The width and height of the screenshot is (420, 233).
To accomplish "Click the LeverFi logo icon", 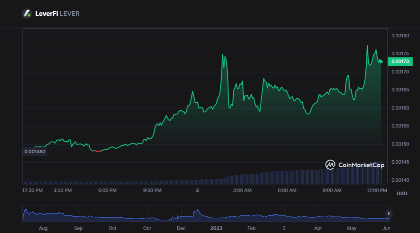I will click(x=27, y=13).
